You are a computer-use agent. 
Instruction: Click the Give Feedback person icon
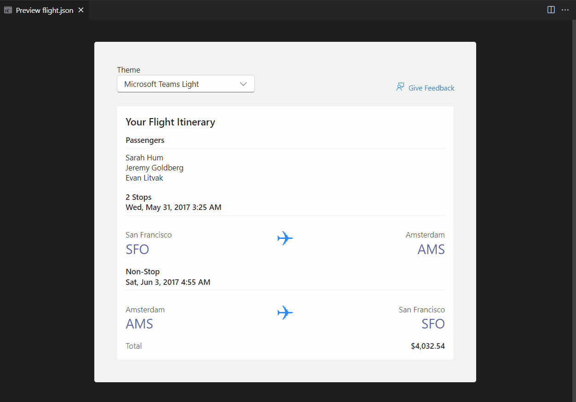[400, 87]
